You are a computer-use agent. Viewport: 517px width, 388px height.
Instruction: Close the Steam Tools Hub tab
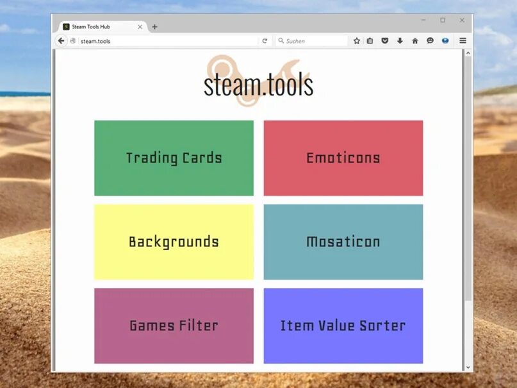coord(140,27)
